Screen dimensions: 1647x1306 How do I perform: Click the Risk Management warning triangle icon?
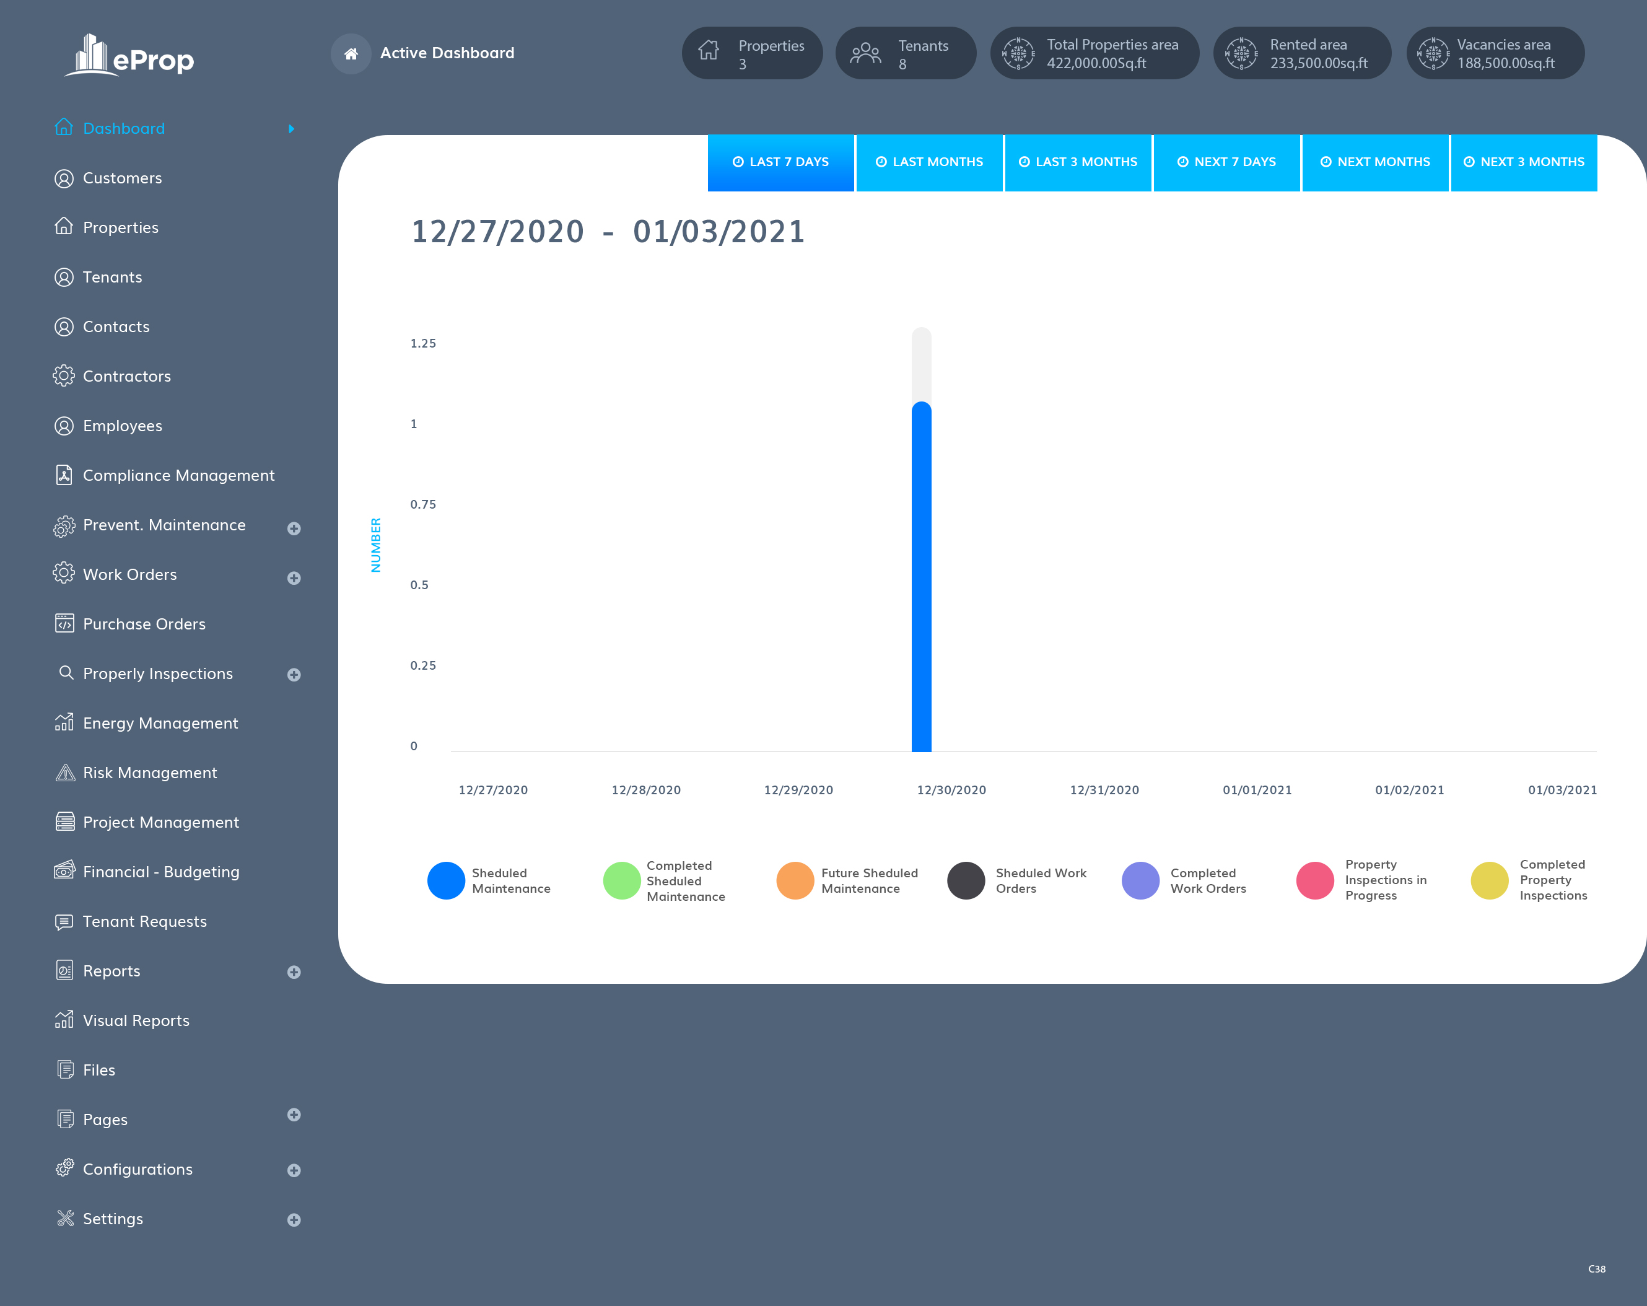pyautogui.click(x=64, y=773)
